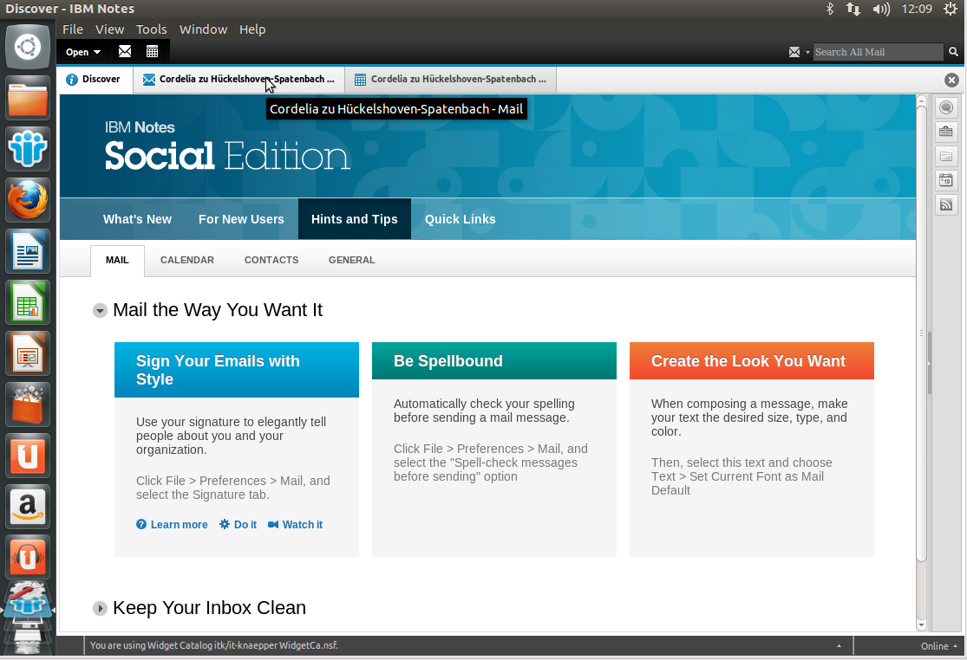This screenshot has height=660, width=967.
Task: Open the Day-At-A-Glance calendar sidebar icon
Action: (946, 180)
